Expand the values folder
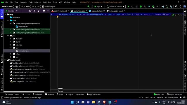Screen dimensions: 187x105 click(x=11, y=54)
